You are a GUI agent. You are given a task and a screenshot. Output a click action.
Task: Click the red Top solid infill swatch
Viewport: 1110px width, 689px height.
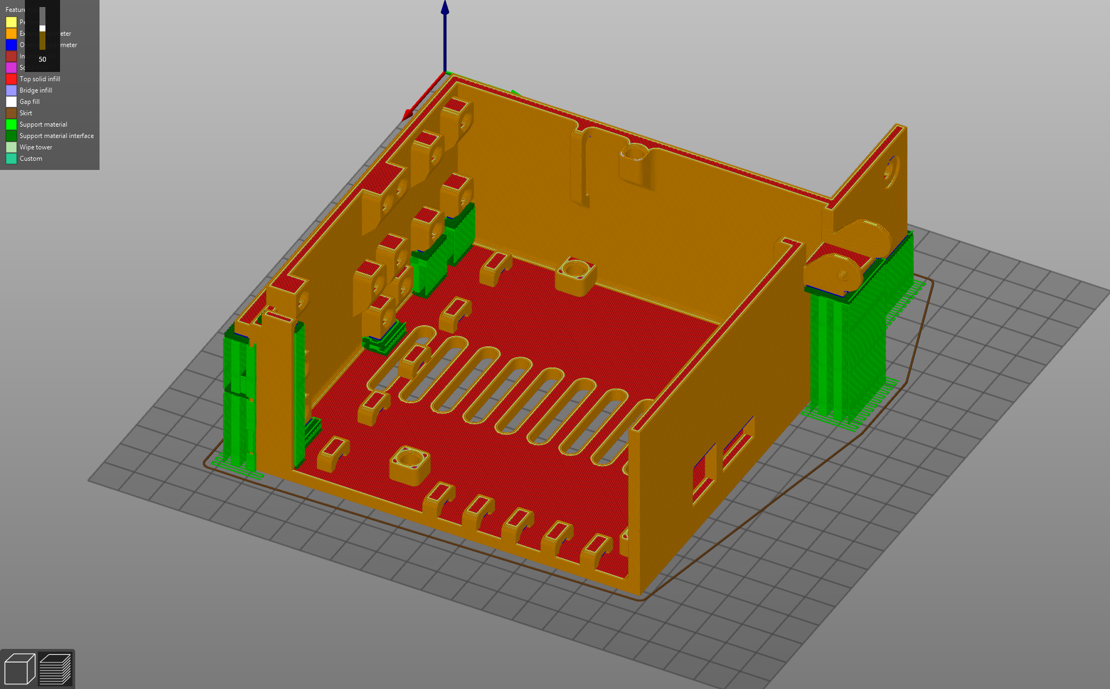point(11,79)
